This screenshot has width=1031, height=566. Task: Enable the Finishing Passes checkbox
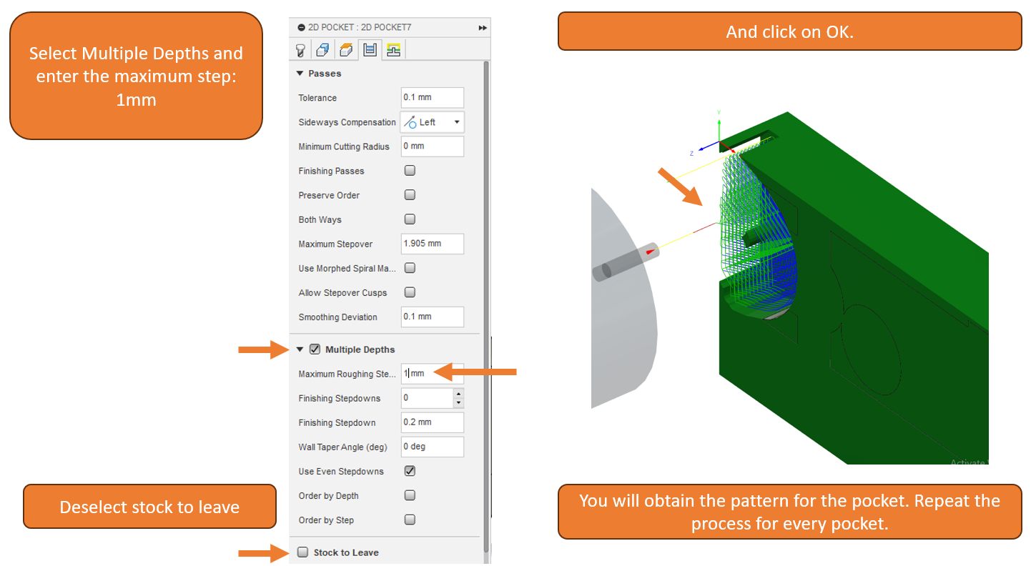pyautogui.click(x=410, y=171)
